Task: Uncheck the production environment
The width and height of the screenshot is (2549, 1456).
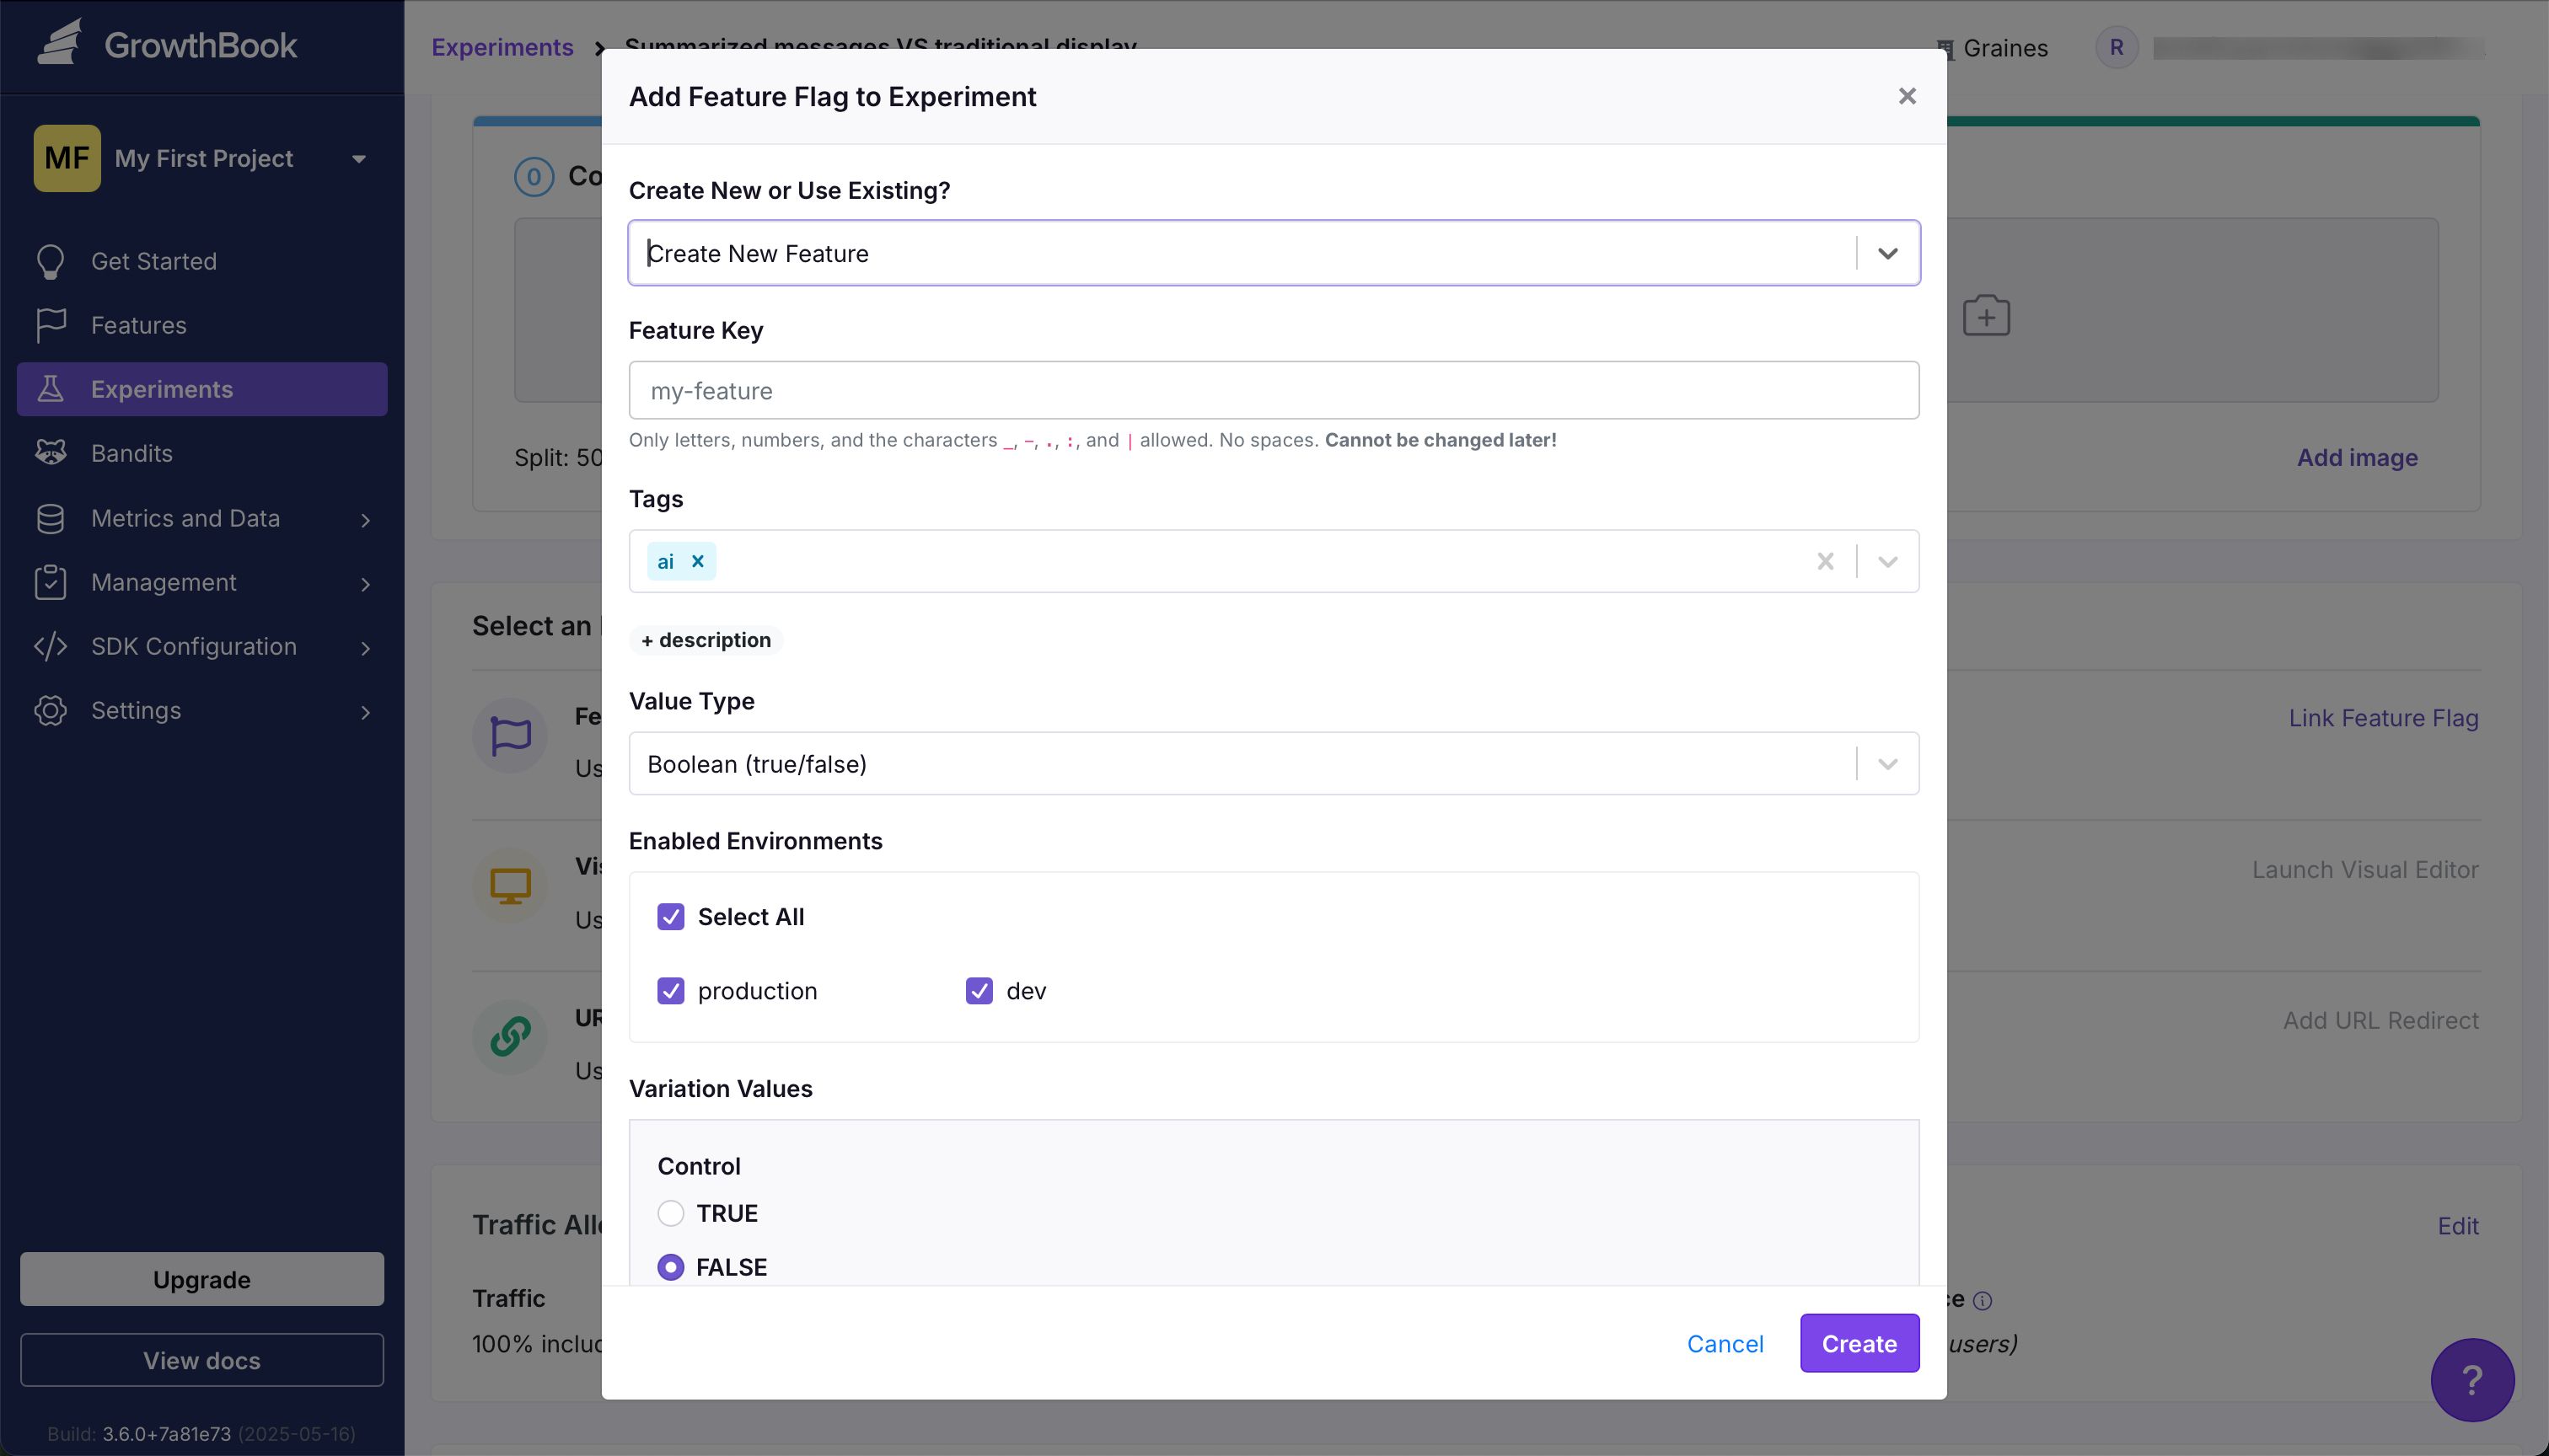Action: (670, 990)
